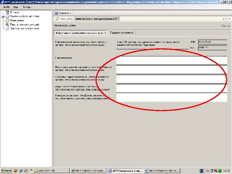Click the right tab-navigation arrow
The width and height of the screenshot is (232, 174).
coord(226,19)
